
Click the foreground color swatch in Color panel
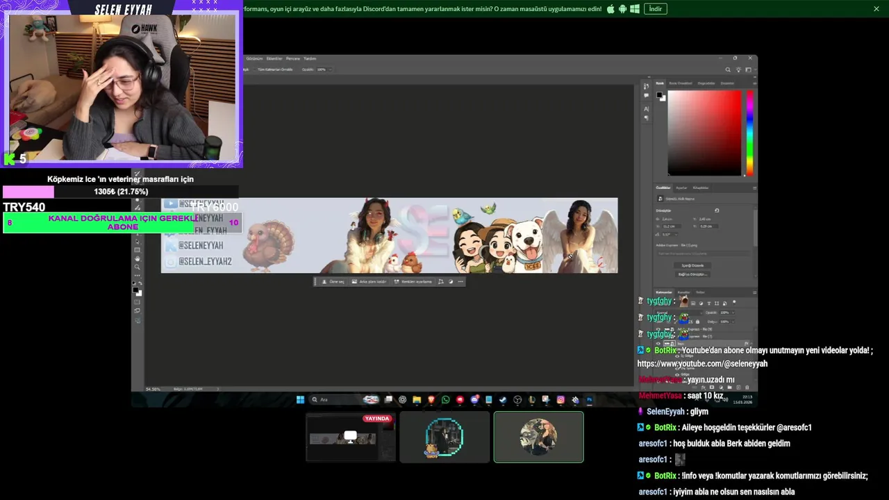[x=659, y=94]
